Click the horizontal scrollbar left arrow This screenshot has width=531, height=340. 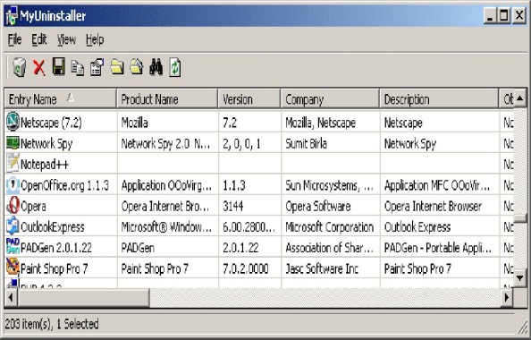[11, 298]
